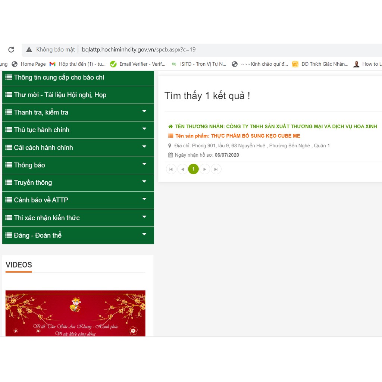
Task: Open 'Thư mời - Tài liệu Hội nghị, Họp'
Action: tap(60, 95)
